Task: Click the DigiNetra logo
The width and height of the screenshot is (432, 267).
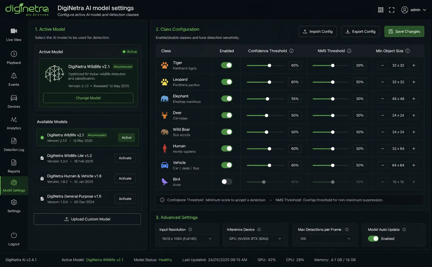Action: pos(27,9)
